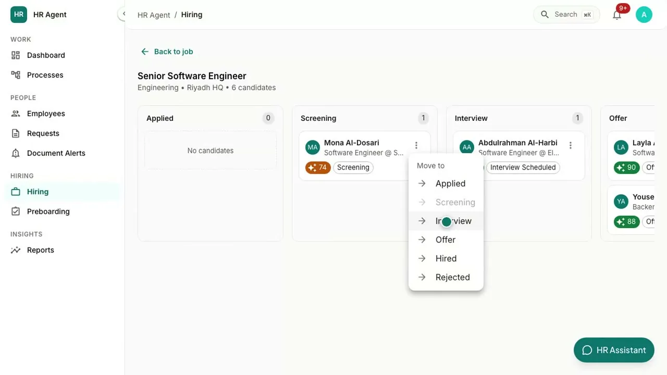Image resolution: width=667 pixels, height=375 pixels.
Task: Go back using Back to job link
Action: (x=167, y=52)
